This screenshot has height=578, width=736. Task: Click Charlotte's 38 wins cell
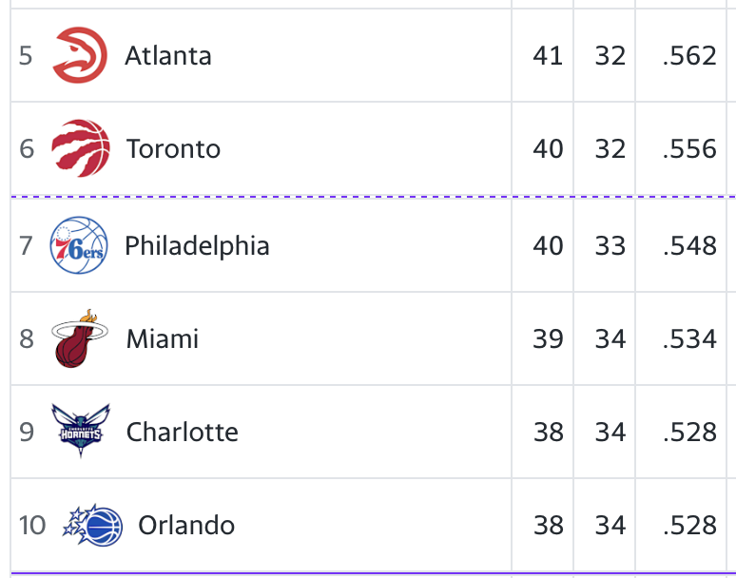coord(549,432)
